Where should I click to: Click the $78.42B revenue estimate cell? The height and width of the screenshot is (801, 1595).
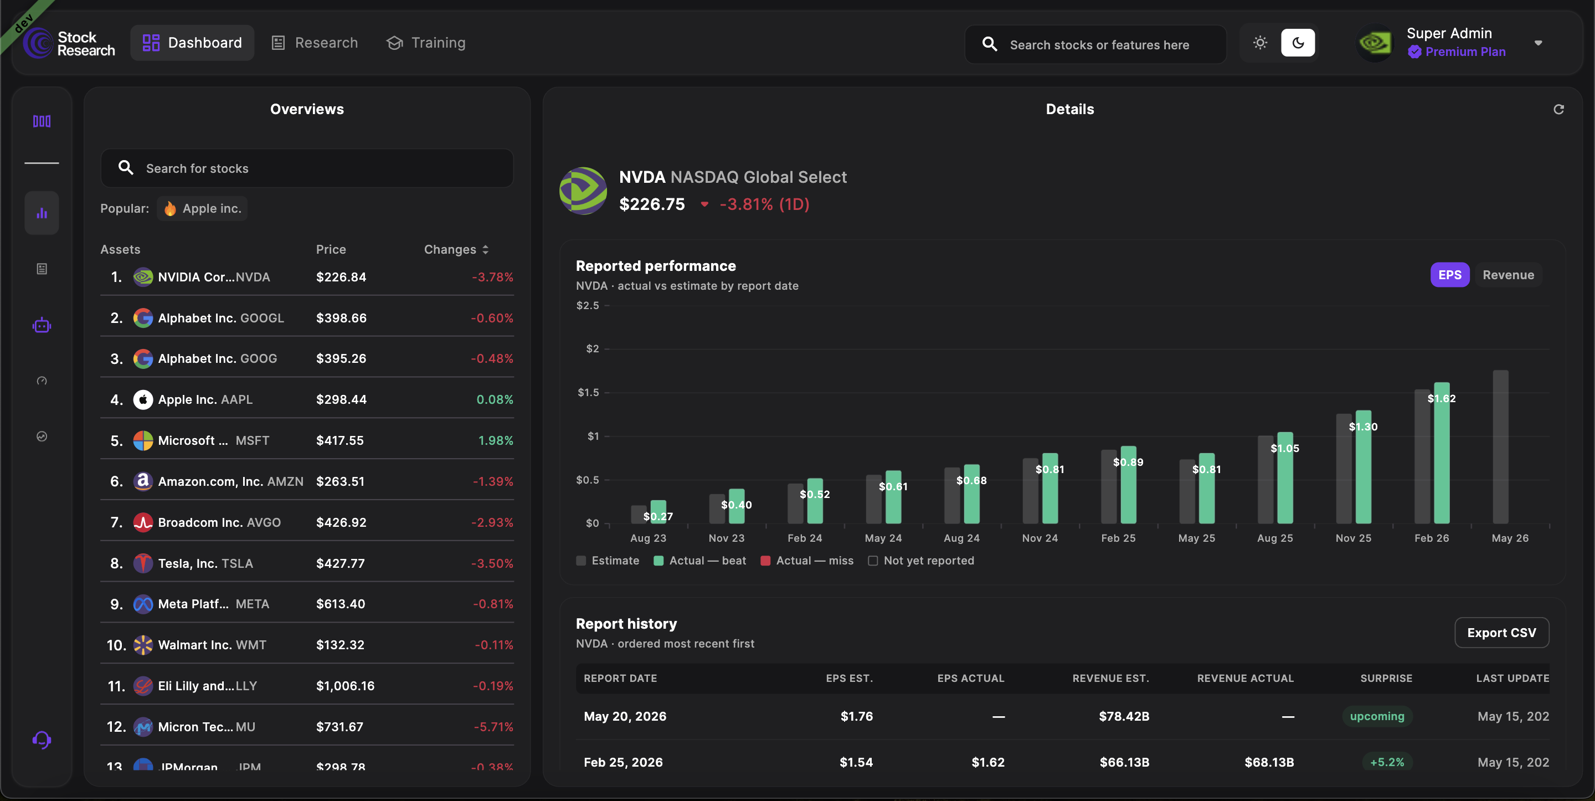1123,716
